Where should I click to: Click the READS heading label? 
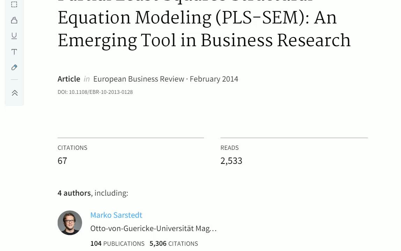tap(229, 148)
